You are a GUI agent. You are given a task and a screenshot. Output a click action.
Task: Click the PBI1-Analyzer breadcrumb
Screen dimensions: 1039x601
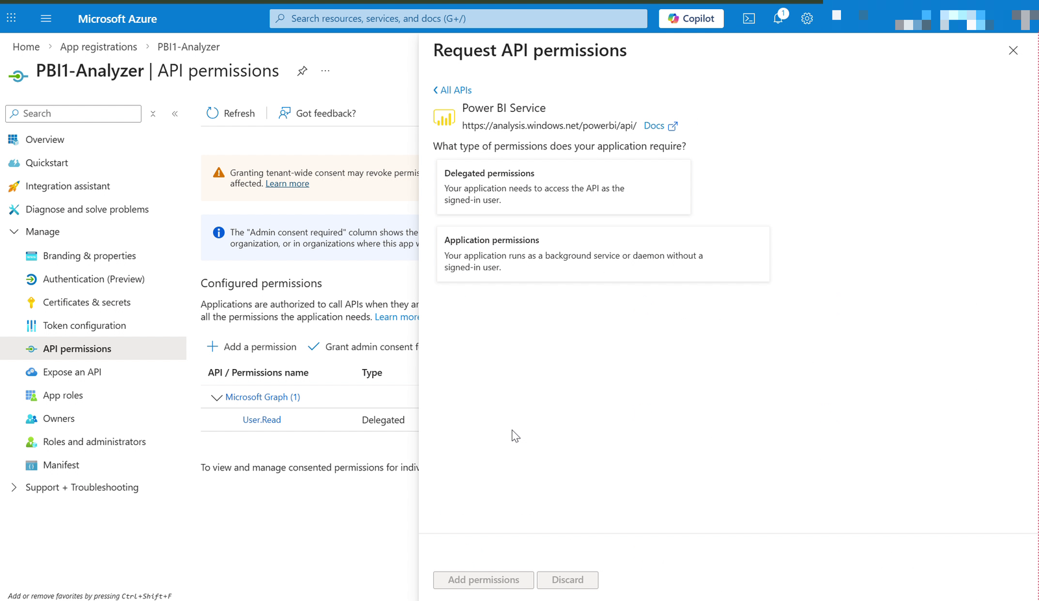click(188, 47)
